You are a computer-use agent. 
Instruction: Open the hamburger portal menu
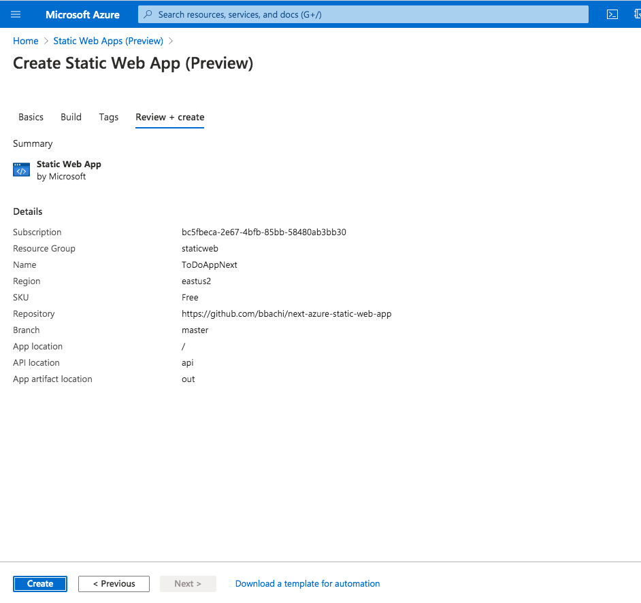[16, 14]
